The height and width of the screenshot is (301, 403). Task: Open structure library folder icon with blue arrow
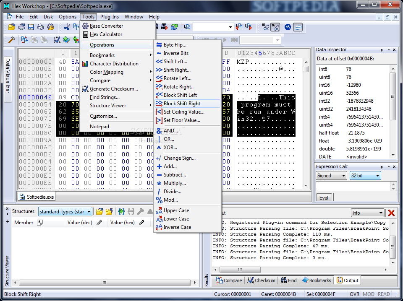tap(109, 211)
